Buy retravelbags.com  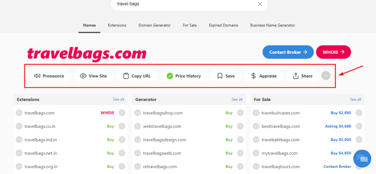(x=229, y=166)
